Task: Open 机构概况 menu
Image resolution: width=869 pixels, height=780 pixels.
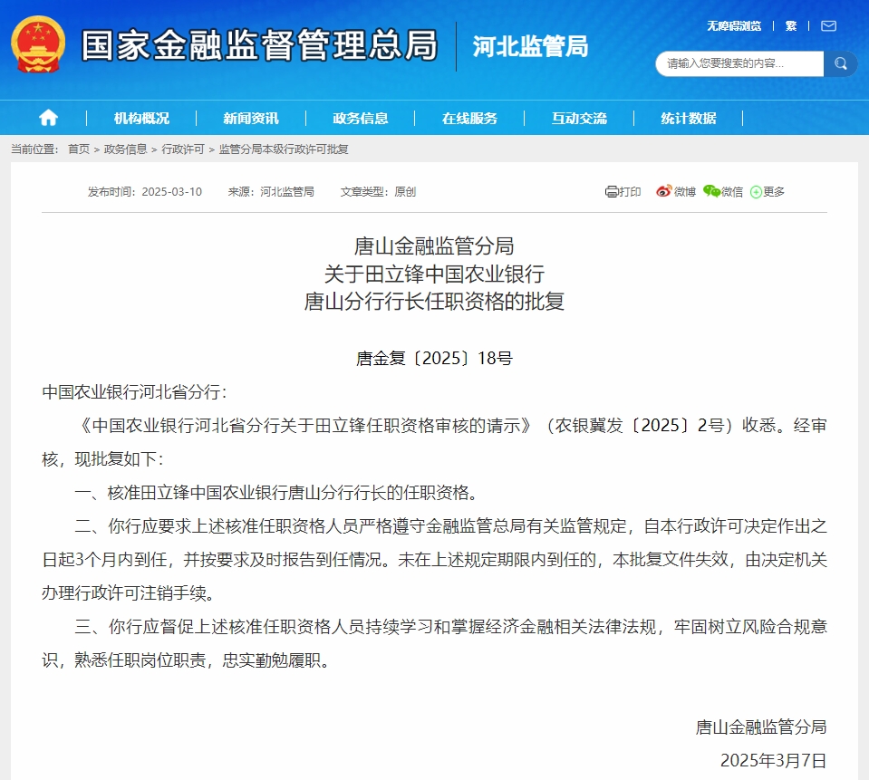Action: coord(141,118)
